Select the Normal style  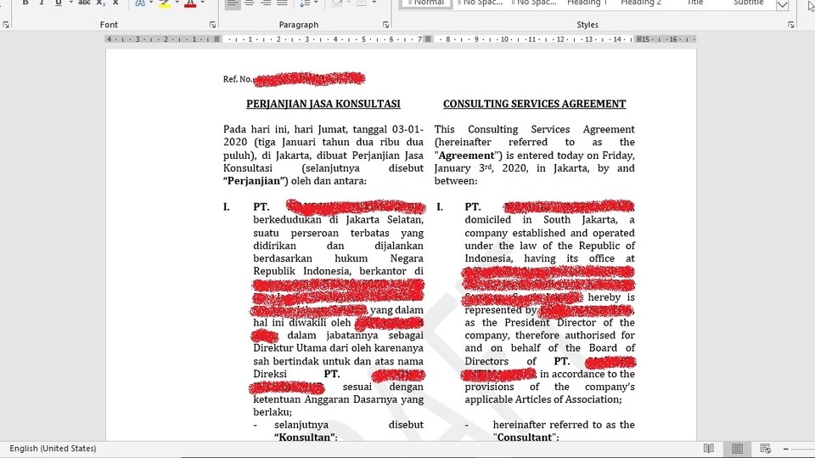click(426, 3)
